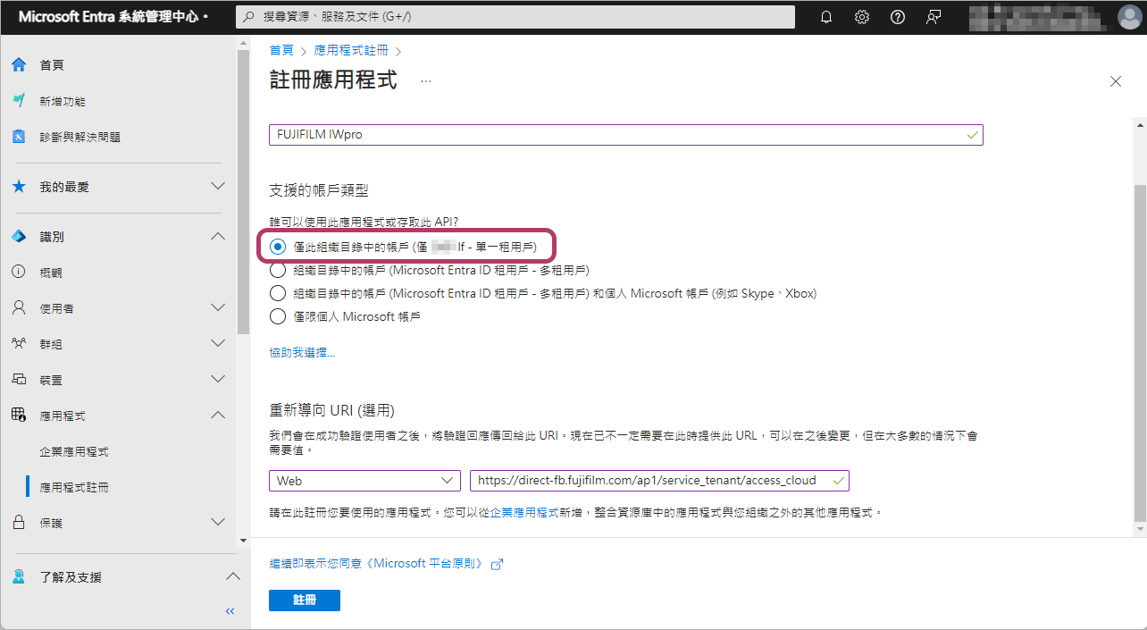Click the 首頁 breadcrumb link
Image resolution: width=1147 pixels, height=630 pixels.
tap(281, 51)
